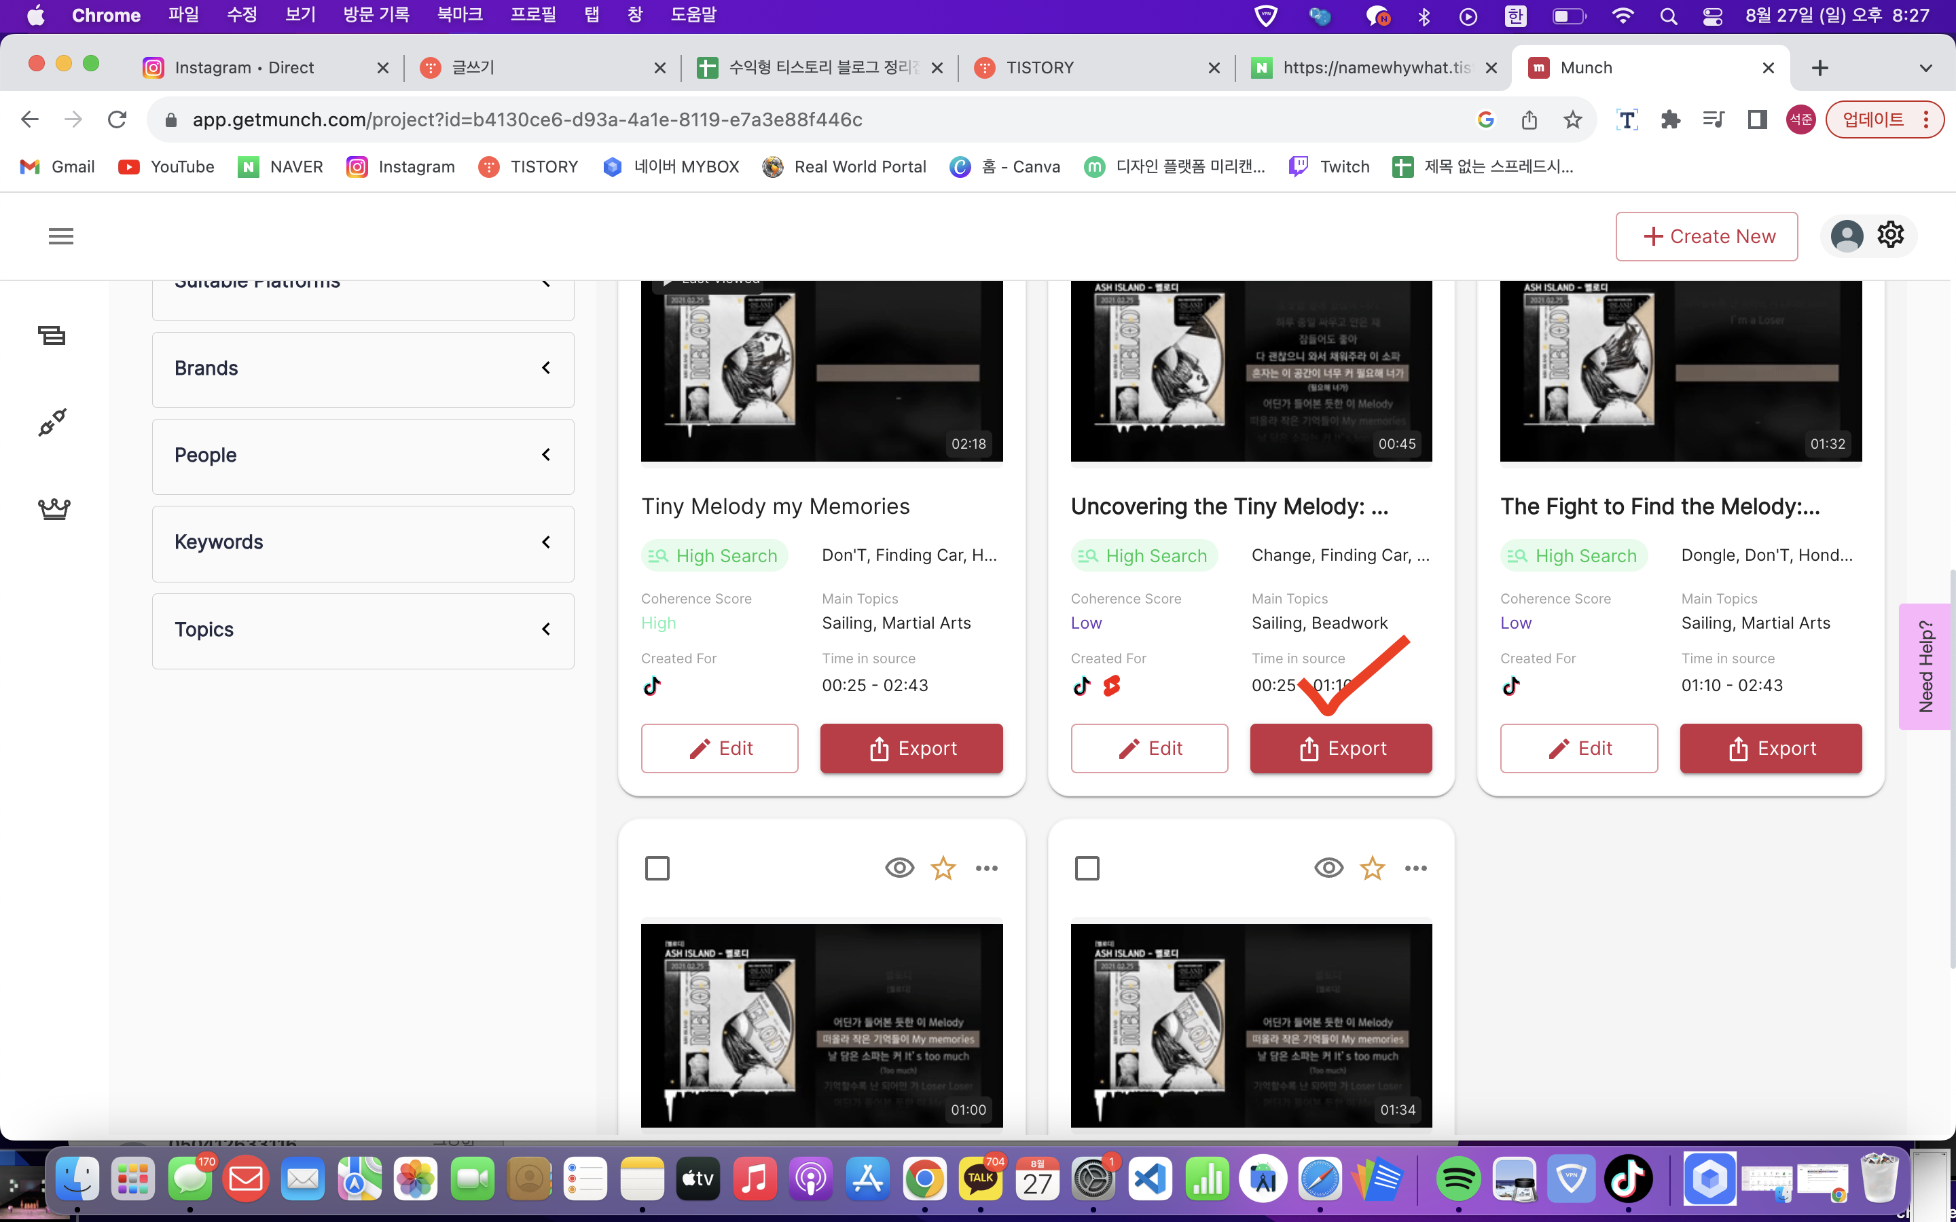
Task: Open Spotify from the Dock
Action: coord(1457,1179)
